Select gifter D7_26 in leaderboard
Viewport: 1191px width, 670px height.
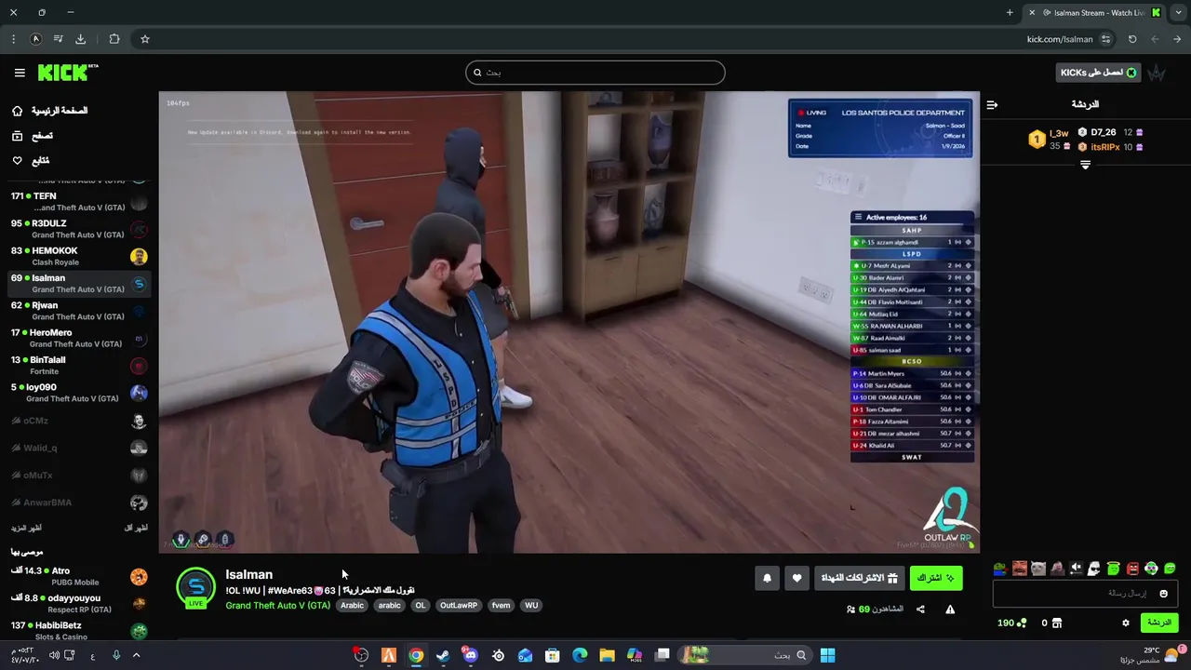pos(1104,133)
